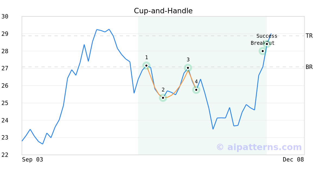Click the 28 y-axis price label
326x171 pixels.
click(x=5, y=51)
